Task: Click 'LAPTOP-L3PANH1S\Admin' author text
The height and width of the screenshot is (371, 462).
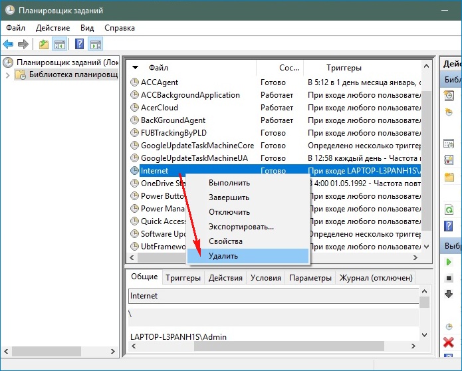Action: tap(178, 337)
